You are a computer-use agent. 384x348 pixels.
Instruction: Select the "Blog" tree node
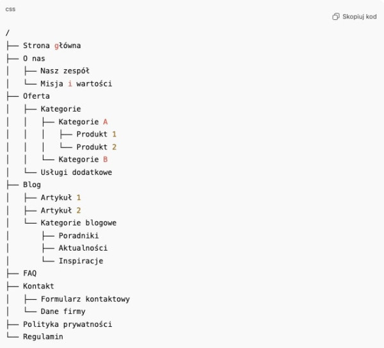(x=32, y=185)
